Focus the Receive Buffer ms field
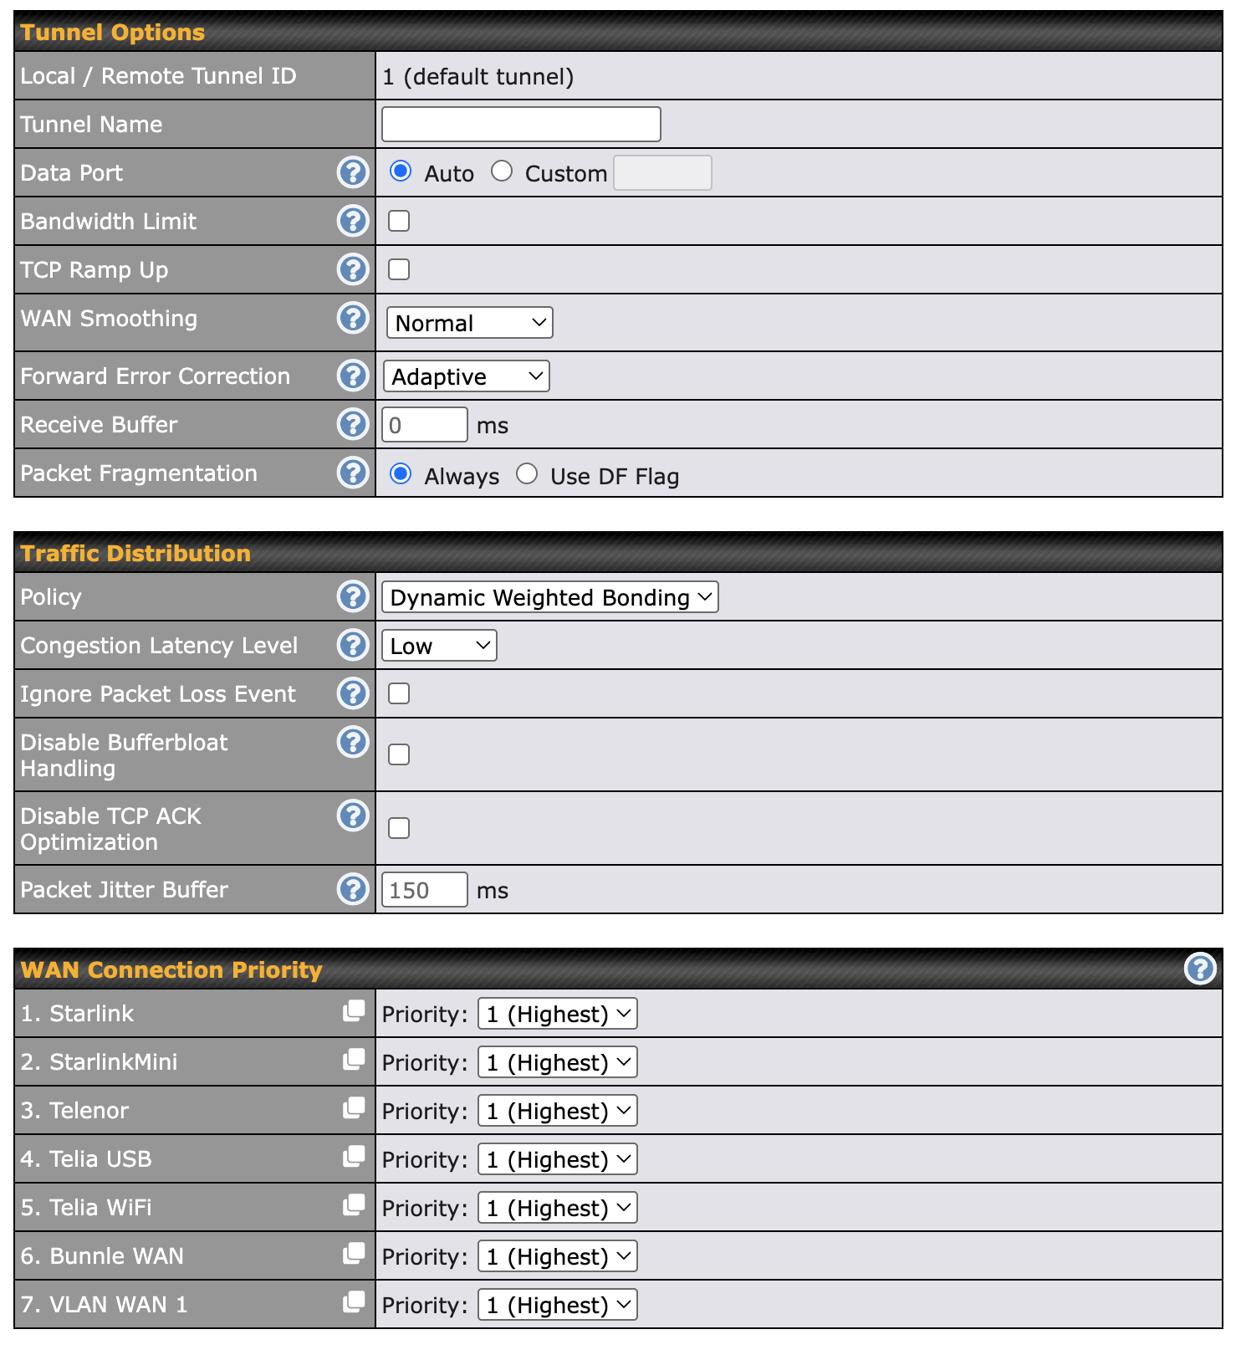 click(424, 425)
